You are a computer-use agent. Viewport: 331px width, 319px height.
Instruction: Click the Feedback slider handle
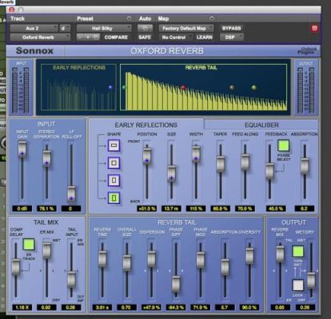269,171
